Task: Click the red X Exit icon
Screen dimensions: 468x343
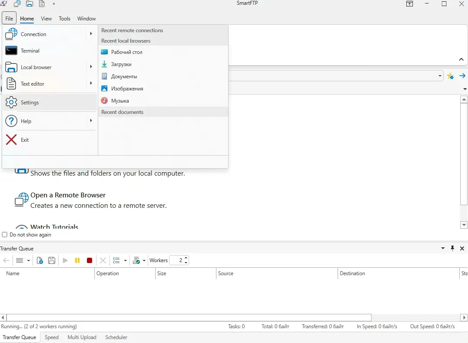Action: pos(11,140)
